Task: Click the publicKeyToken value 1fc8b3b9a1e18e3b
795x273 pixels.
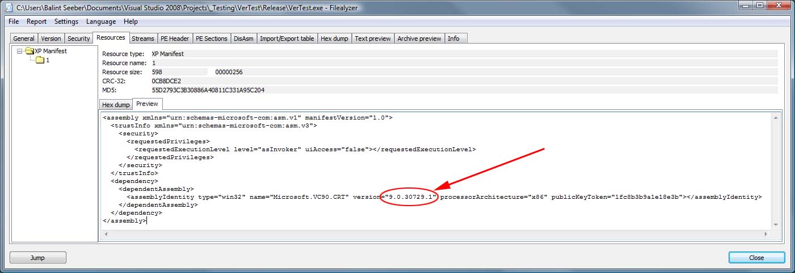Action: tap(647, 197)
